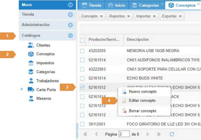
Task: Choose Editar concepto from context menu
Action: click(x=142, y=100)
